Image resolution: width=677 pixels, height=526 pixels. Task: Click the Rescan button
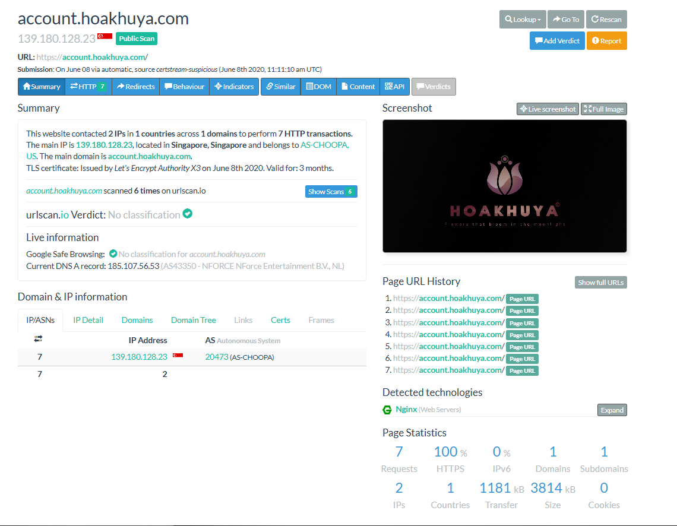[x=606, y=20]
